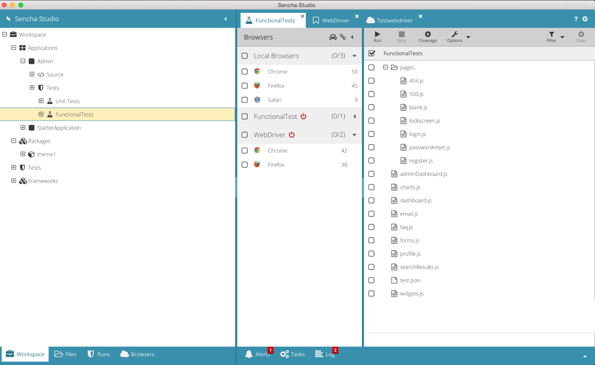This screenshot has height=365, width=595.
Task: Click the Unit Tests flask icon
Action: tap(50, 101)
